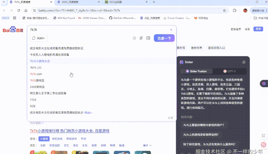Select the Sider Fusion model tab
This screenshot has width=268, height=154.
click(196, 71)
